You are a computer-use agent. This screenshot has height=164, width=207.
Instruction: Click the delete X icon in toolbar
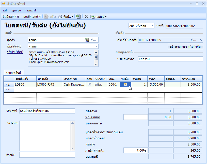[86, 17]
